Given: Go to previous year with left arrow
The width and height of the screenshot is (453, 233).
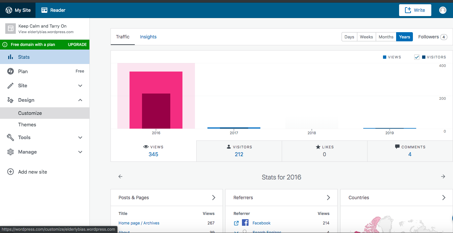Looking at the screenshot, I should [120, 177].
